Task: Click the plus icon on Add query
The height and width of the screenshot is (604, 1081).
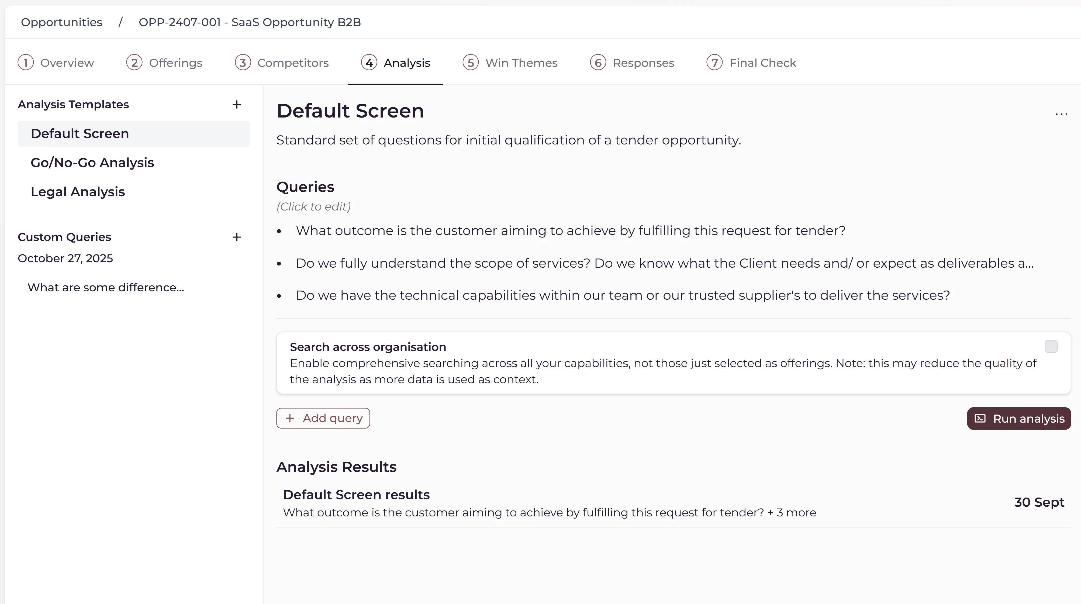Action: 289,418
